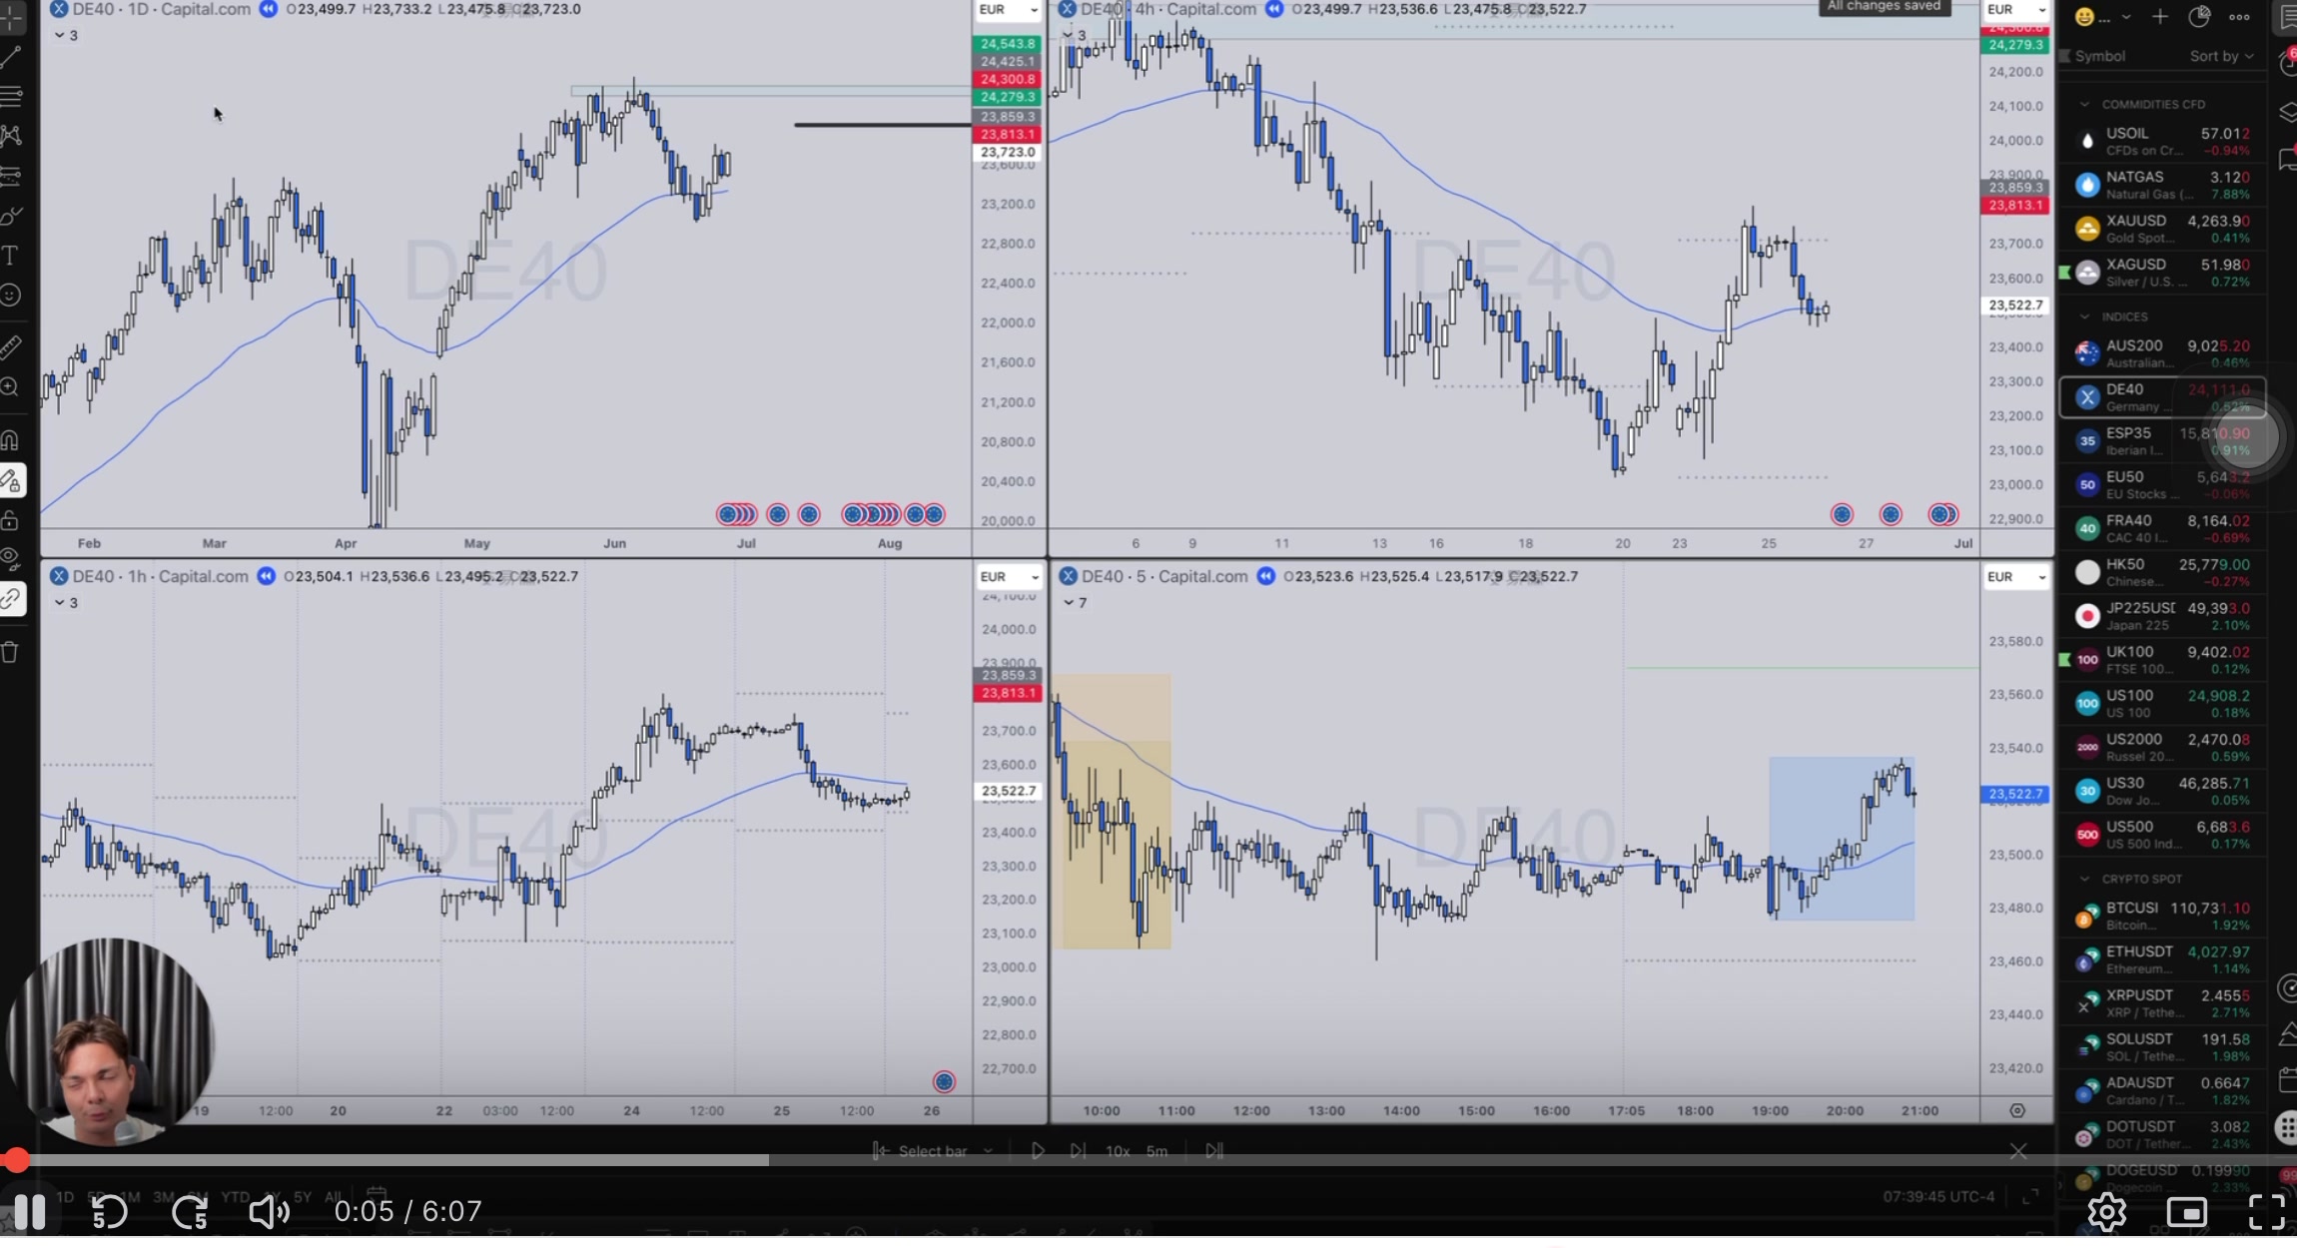This screenshot has width=2297, height=1248.
Task: Enter fullscreen video mode
Action: pyautogui.click(x=2266, y=1212)
